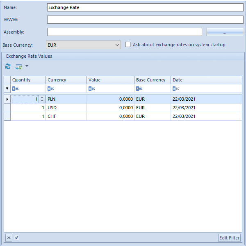Select USD row via its row header

pyautogui.click(x=7, y=108)
